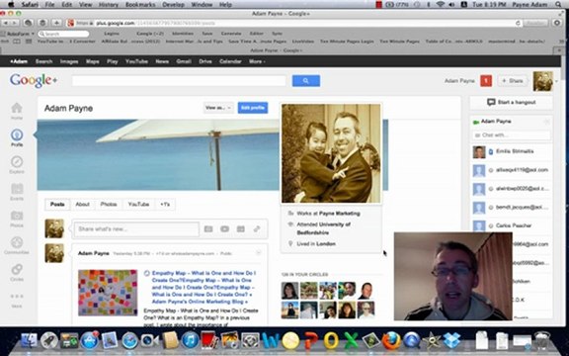Click the Share button in the header
Viewport: 569px width, 356px height.
pos(512,81)
